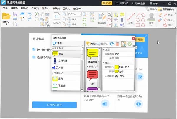Click the 不透明度 100% value
The width and height of the screenshot is (177, 119).
point(121,76)
